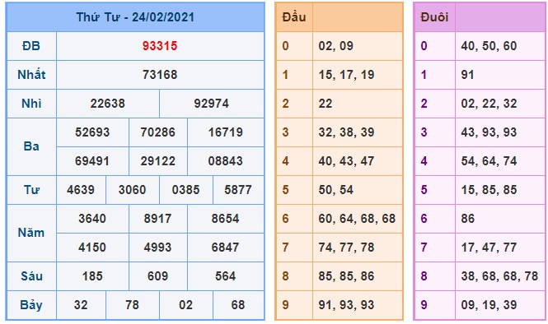Click number 68 in the Bảy row
Image resolution: width=548 pixels, height=324 pixels.
pos(238,305)
